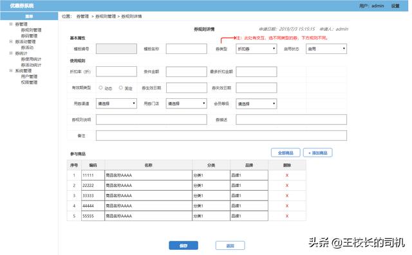Click the 名称 column header

[149, 165]
